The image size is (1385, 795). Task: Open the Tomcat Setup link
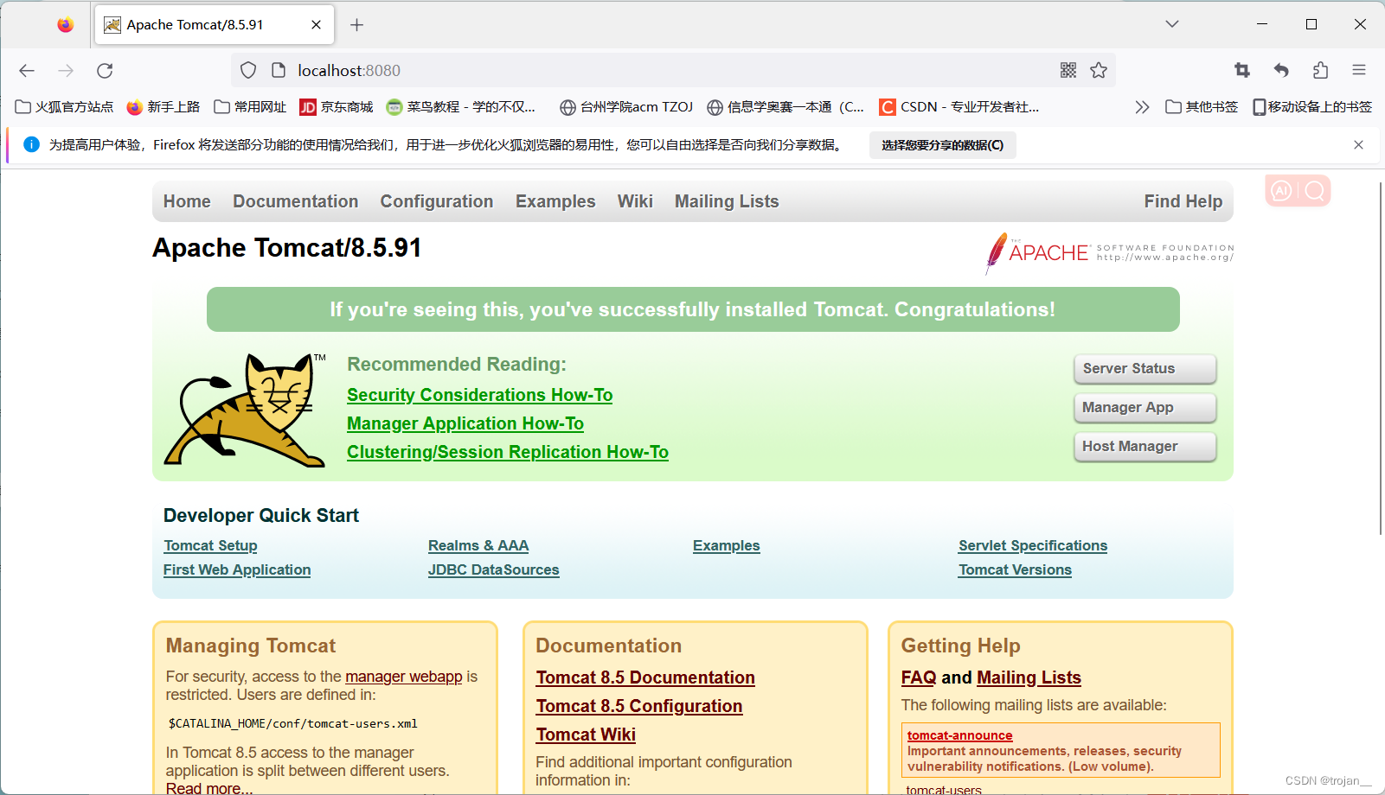click(210, 546)
